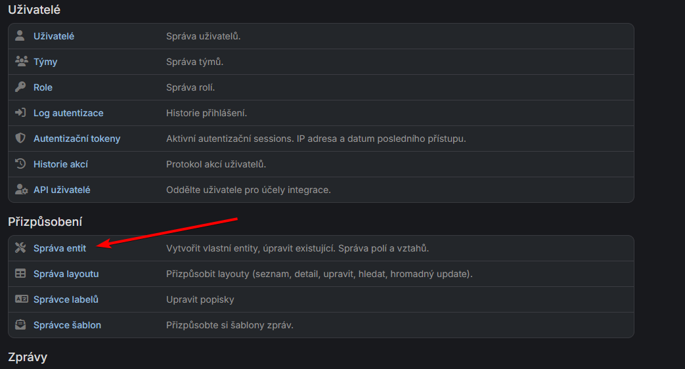Click the envelope icon for Správce šablon
Viewport: 685px width, 369px height.
tap(20, 325)
